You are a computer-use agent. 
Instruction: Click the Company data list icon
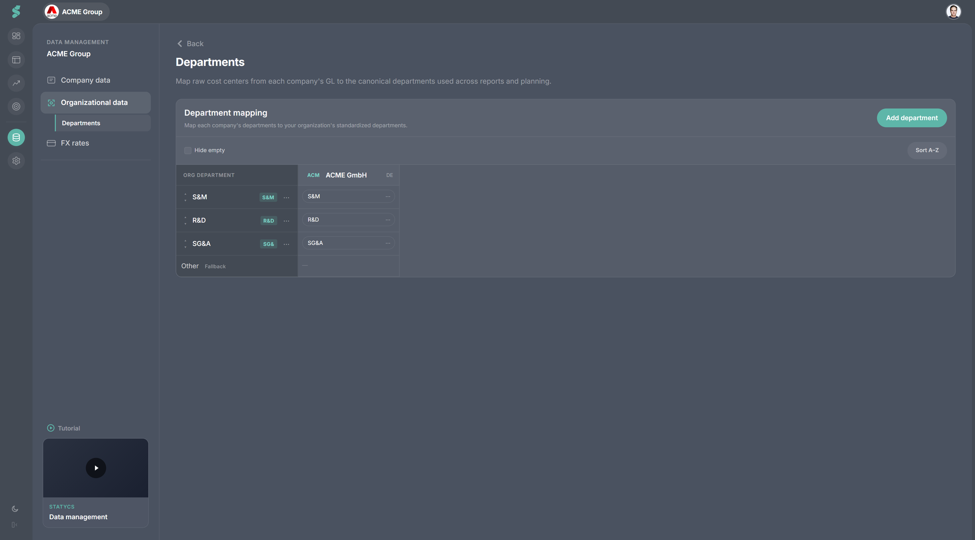(x=51, y=80)
